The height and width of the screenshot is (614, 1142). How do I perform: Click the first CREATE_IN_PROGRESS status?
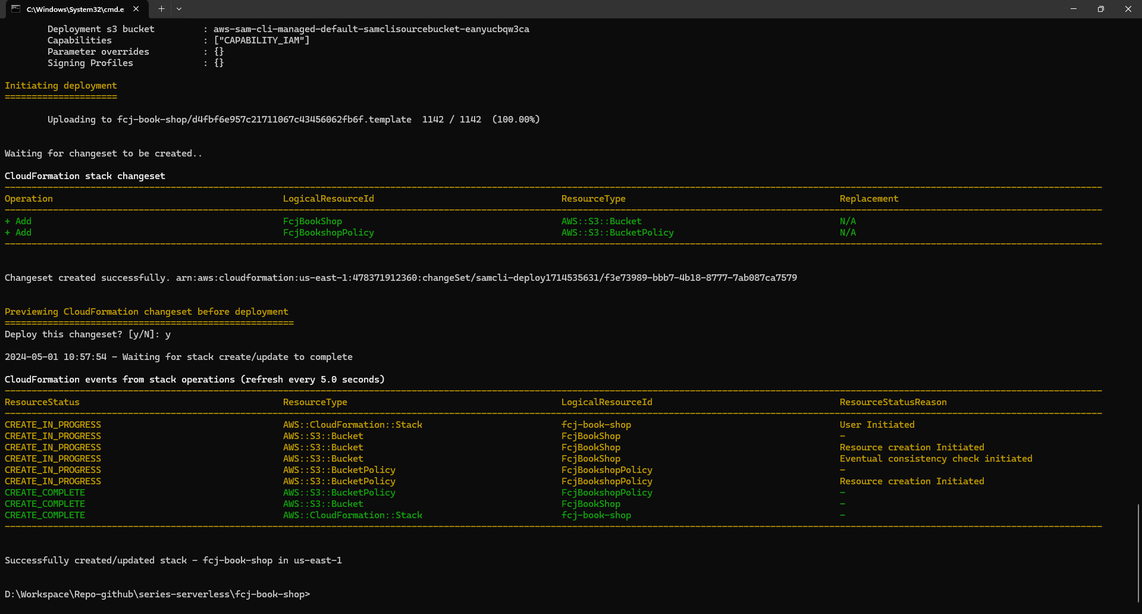coord(53,425)
